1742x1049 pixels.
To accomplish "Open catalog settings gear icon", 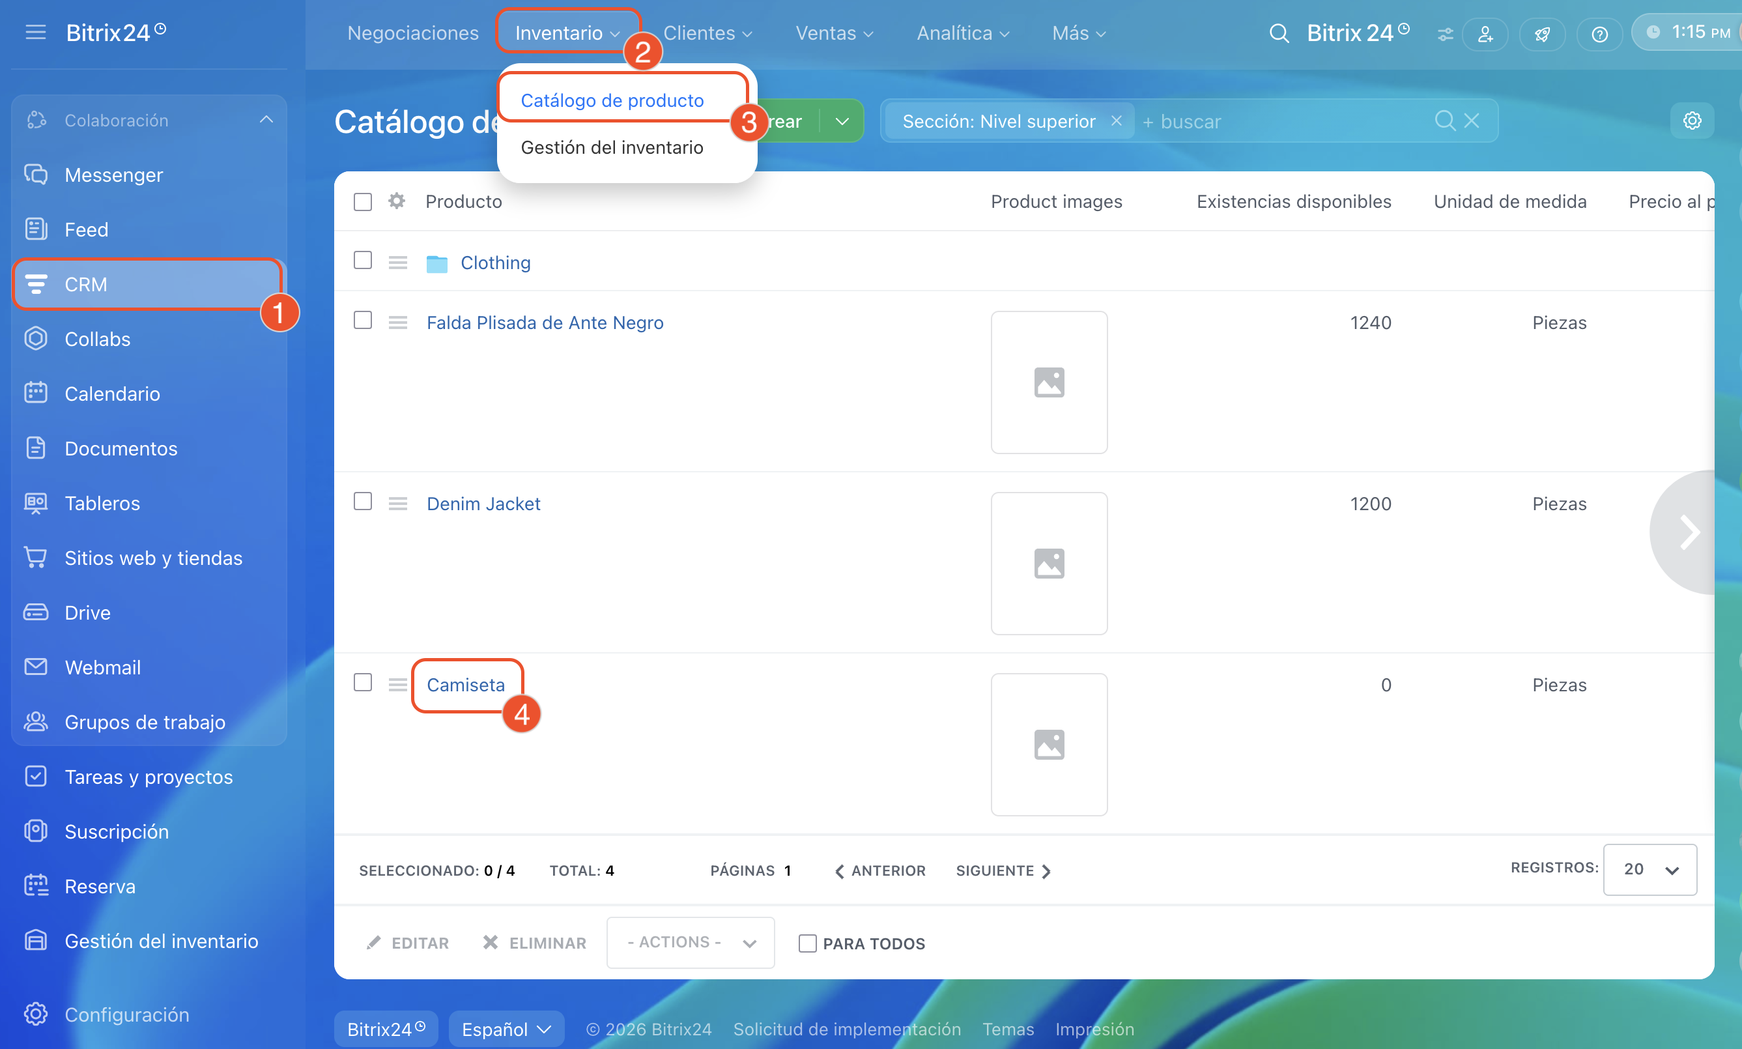I will click(x=1692, y=121).
